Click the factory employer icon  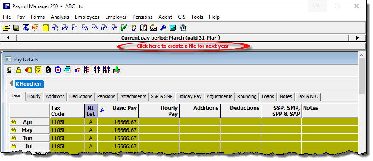click(x=153, y=28)
